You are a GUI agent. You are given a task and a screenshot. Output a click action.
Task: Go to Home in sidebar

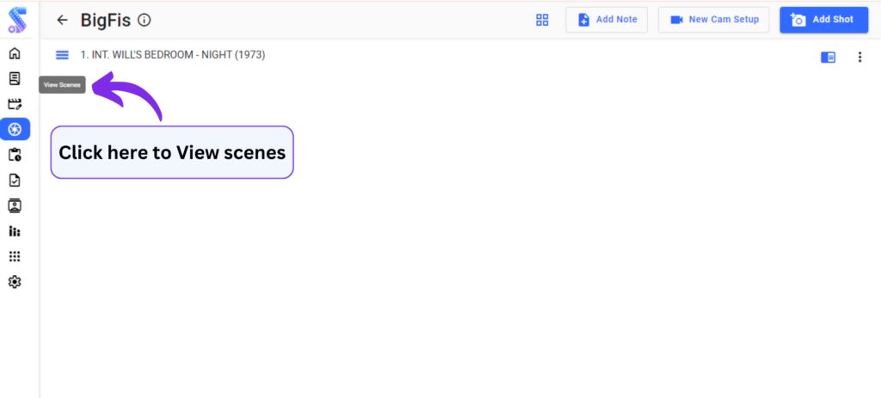coord(15,53)
